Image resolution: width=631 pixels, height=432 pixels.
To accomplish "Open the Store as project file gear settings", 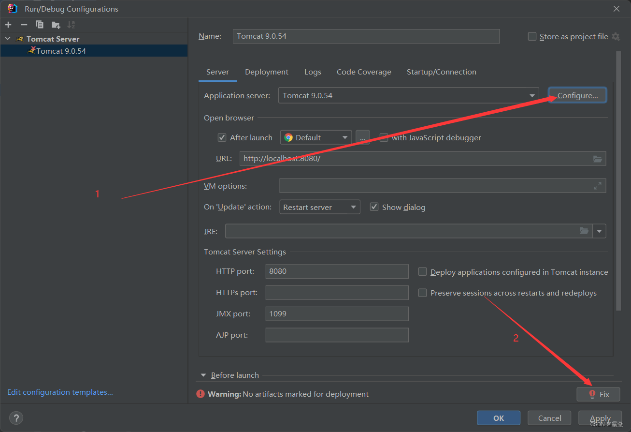I will [616, 36].
